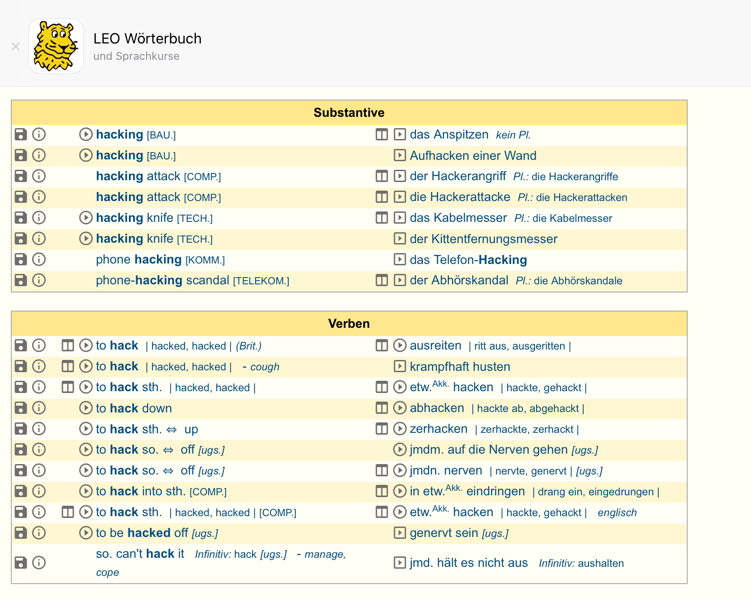The width and height of the screenshot is (751, 599).
Task: Click the 'der Kittentfernungsmesser' translation
Action: 483,239
